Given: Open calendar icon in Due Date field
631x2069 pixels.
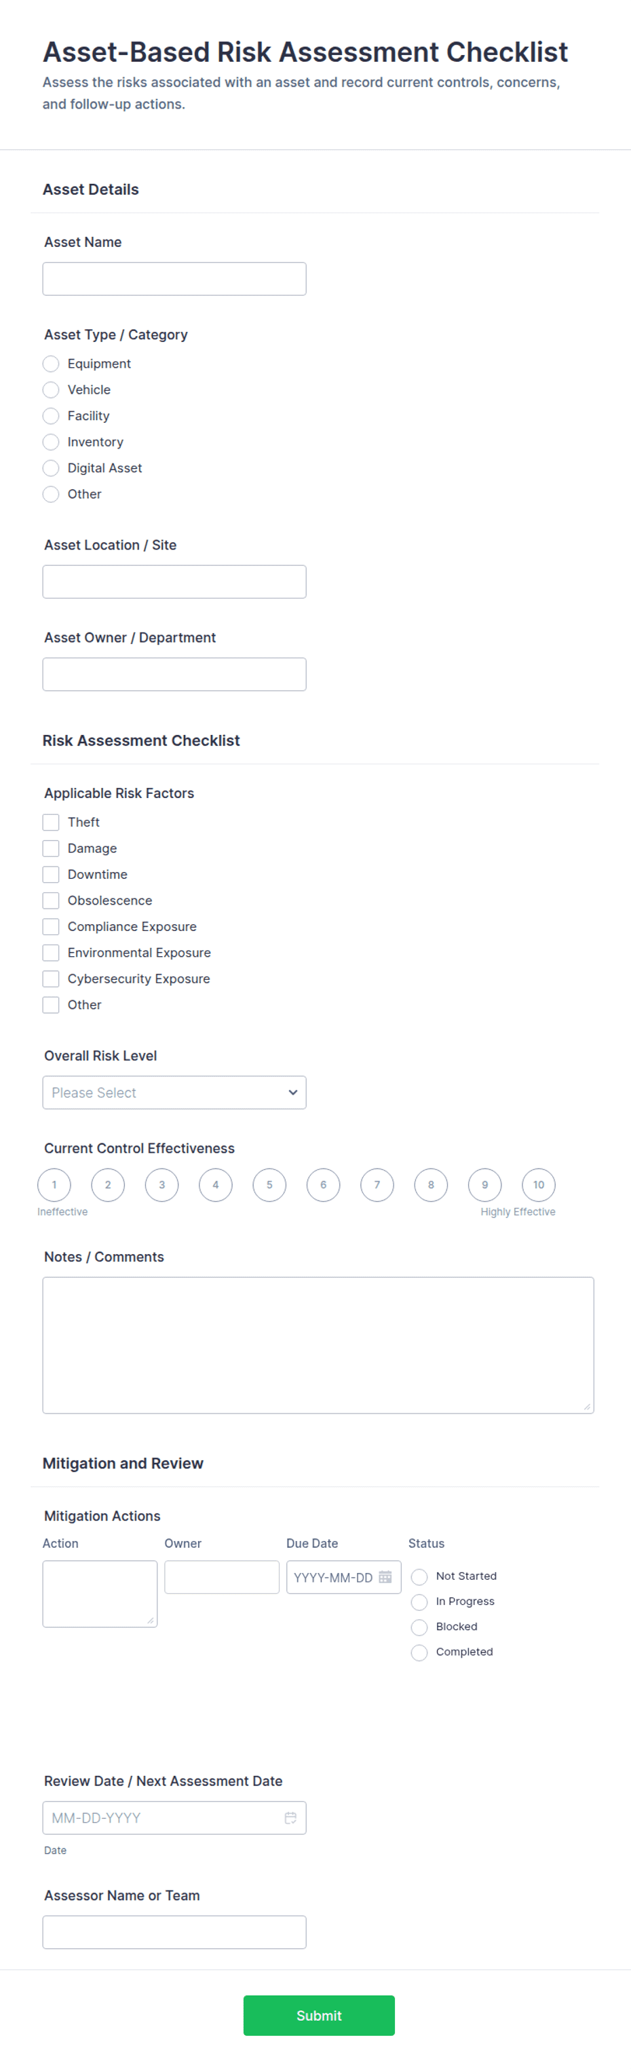Looking at the screenshot, I should point(385,1576).
